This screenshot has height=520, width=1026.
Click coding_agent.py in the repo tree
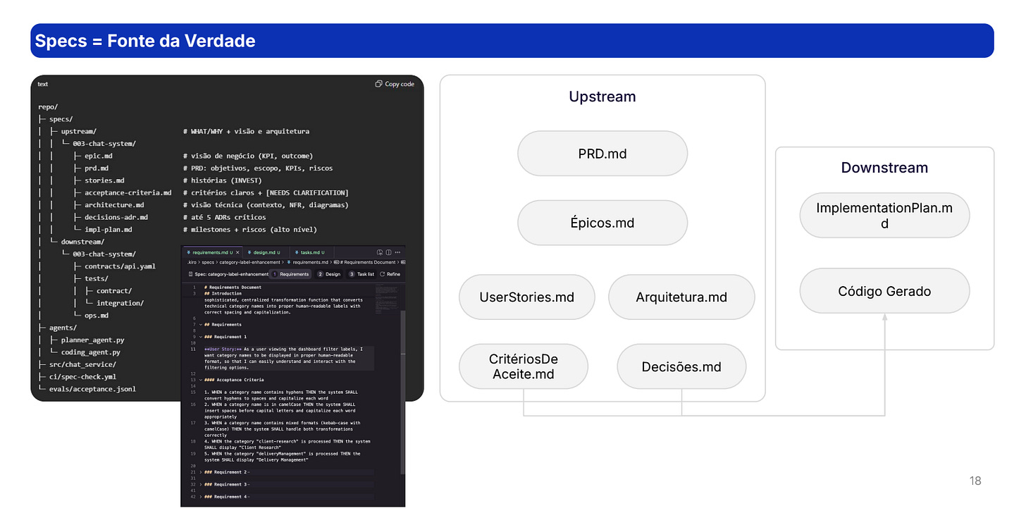tap(91, 352)
